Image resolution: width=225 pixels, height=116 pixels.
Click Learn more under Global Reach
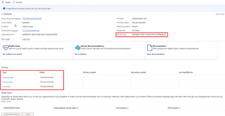(6, 101)
